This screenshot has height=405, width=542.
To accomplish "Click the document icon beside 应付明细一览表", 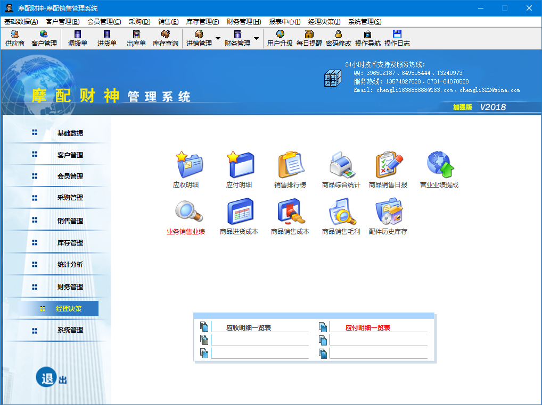I will pyautogui.click(x=323, y=327).
